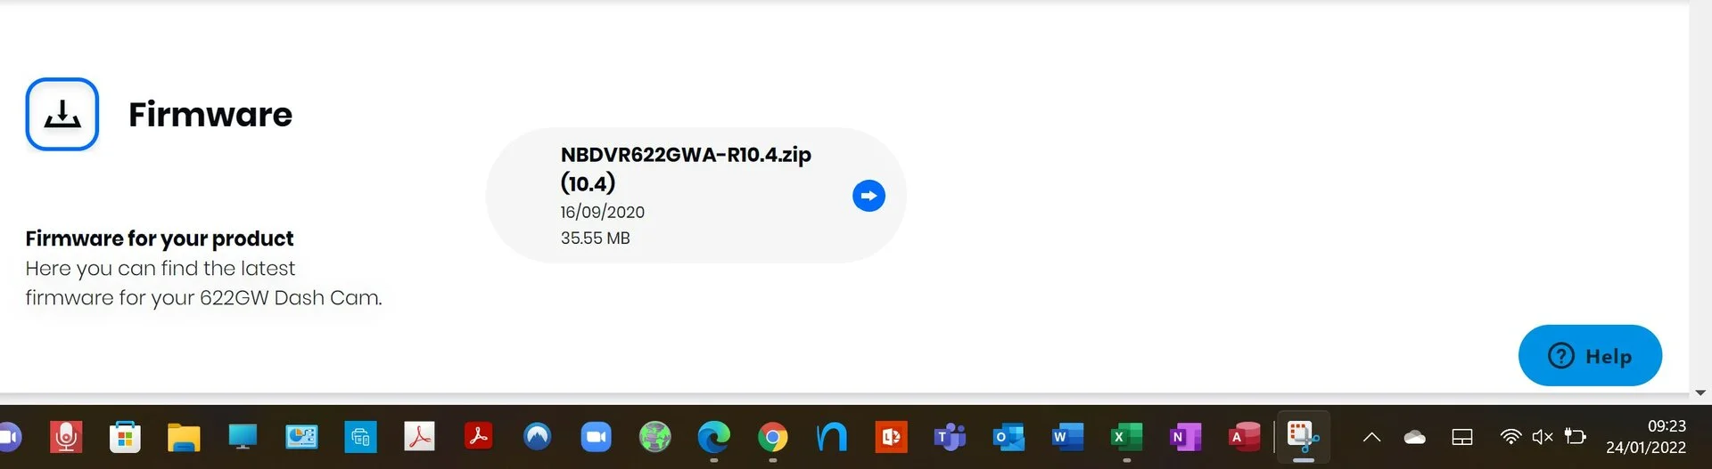The image size is (1712, 469).
Task: Launch Microsoft Edge from taskbar
Action: (x=713, y=437)
